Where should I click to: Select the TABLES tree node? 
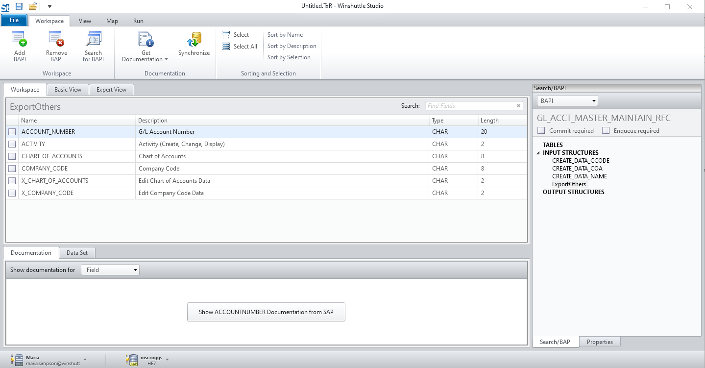point(553,145)
